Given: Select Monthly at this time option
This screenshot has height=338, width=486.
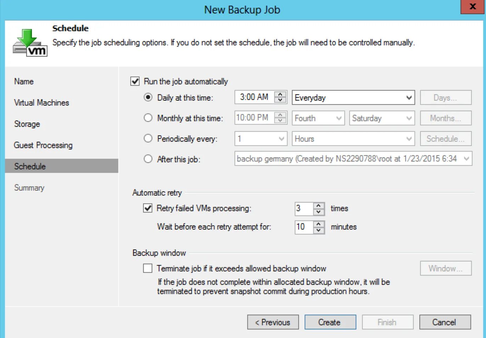Looking at the screenshot, I should click(148, 118).
